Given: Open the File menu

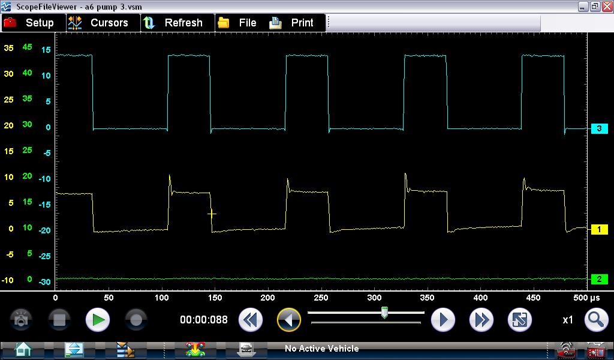Looking at the screenshot, I should [x=238, y=23].
